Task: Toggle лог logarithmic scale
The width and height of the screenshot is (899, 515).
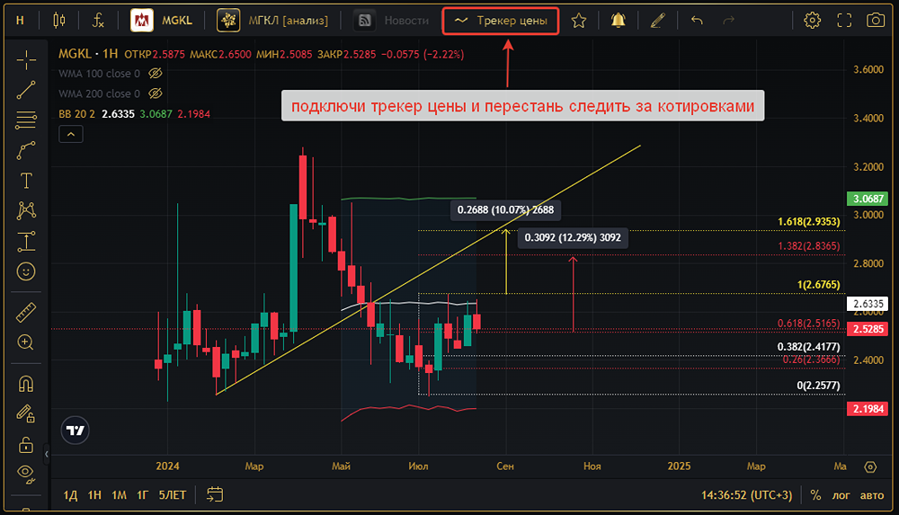Action: pos(841,495)
